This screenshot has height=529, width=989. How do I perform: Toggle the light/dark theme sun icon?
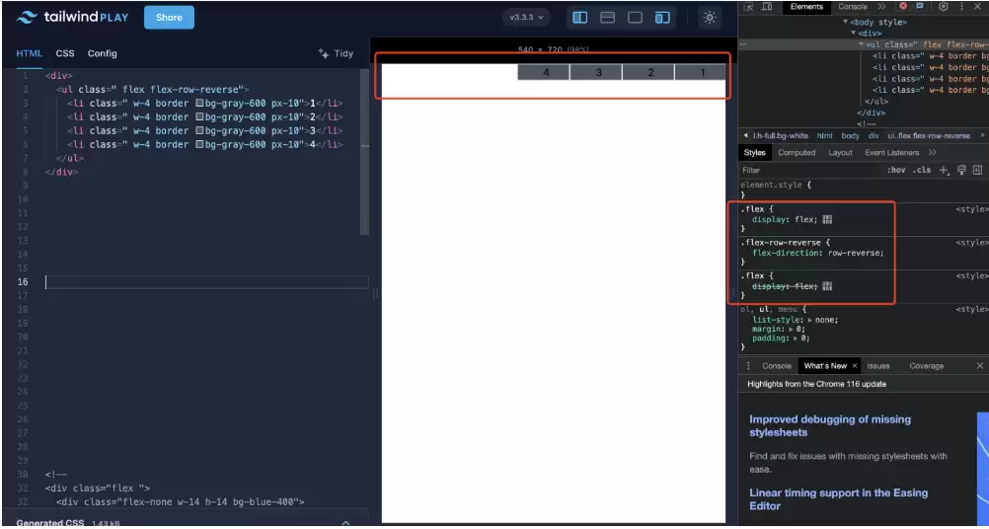click(x=710, y=18)
